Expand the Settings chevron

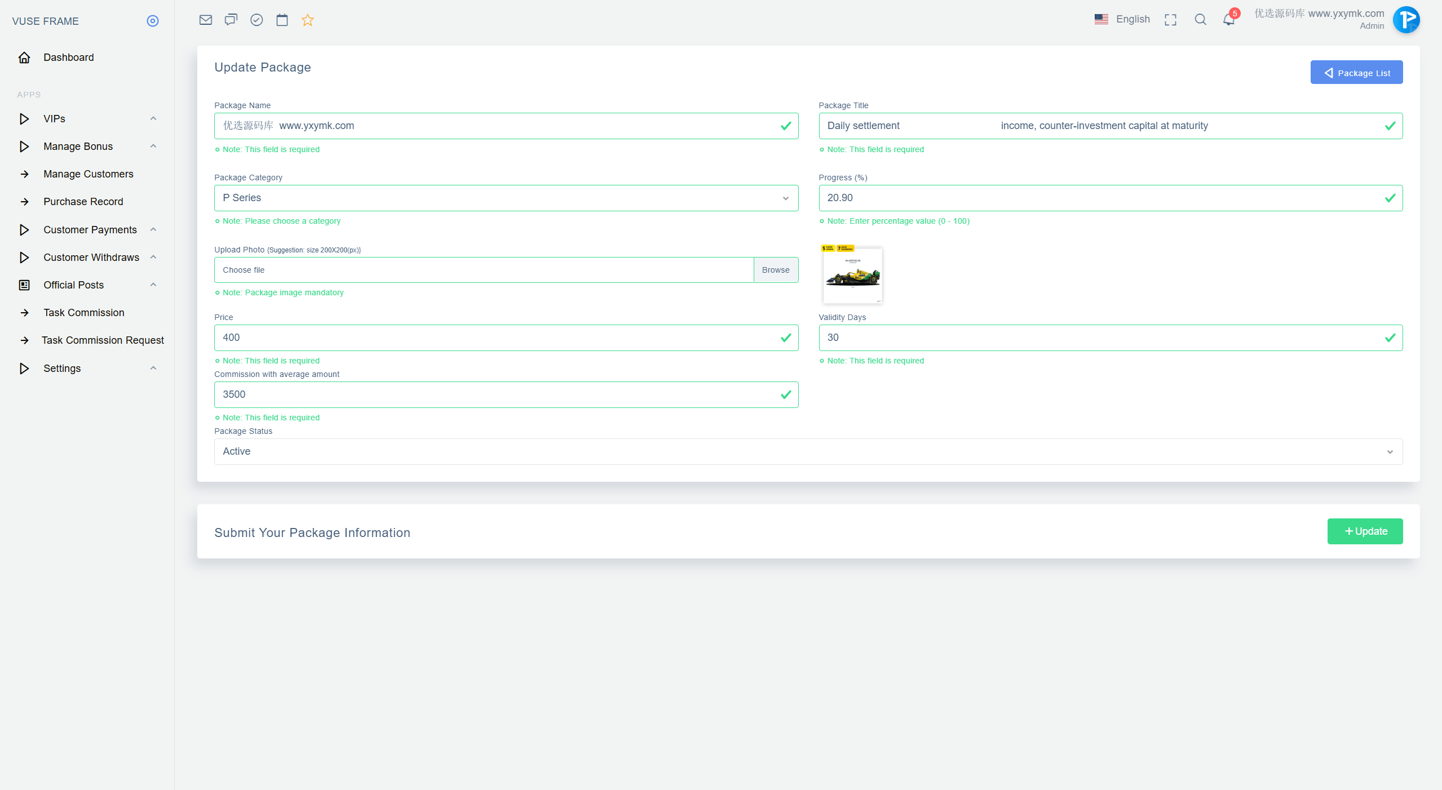pos(153,368)
